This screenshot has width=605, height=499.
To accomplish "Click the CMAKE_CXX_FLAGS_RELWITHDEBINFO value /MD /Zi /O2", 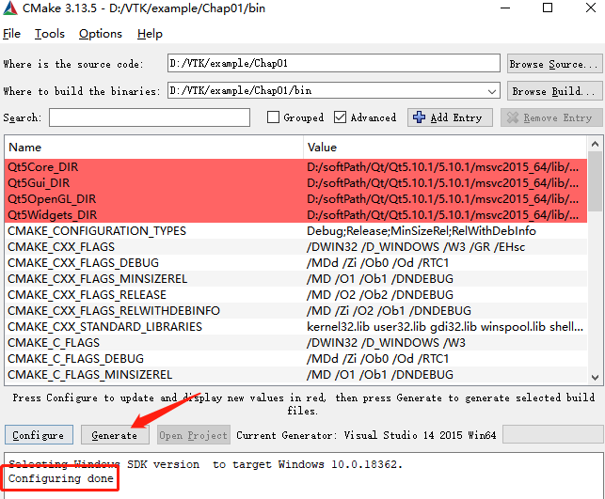I will pos(389,310).
